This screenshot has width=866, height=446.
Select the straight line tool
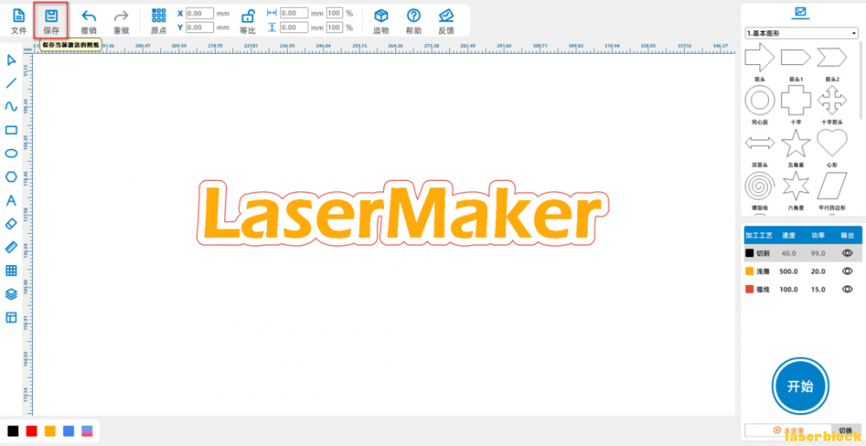click(11, 83)
